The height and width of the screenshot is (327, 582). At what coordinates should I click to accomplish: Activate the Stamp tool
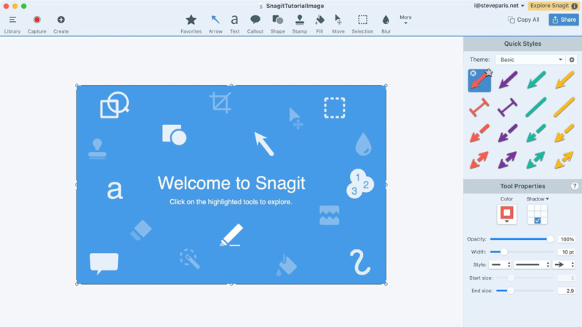[300, 25]
